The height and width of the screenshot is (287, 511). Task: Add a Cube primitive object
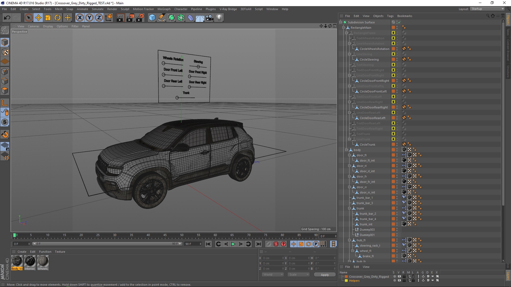[152, 18]
